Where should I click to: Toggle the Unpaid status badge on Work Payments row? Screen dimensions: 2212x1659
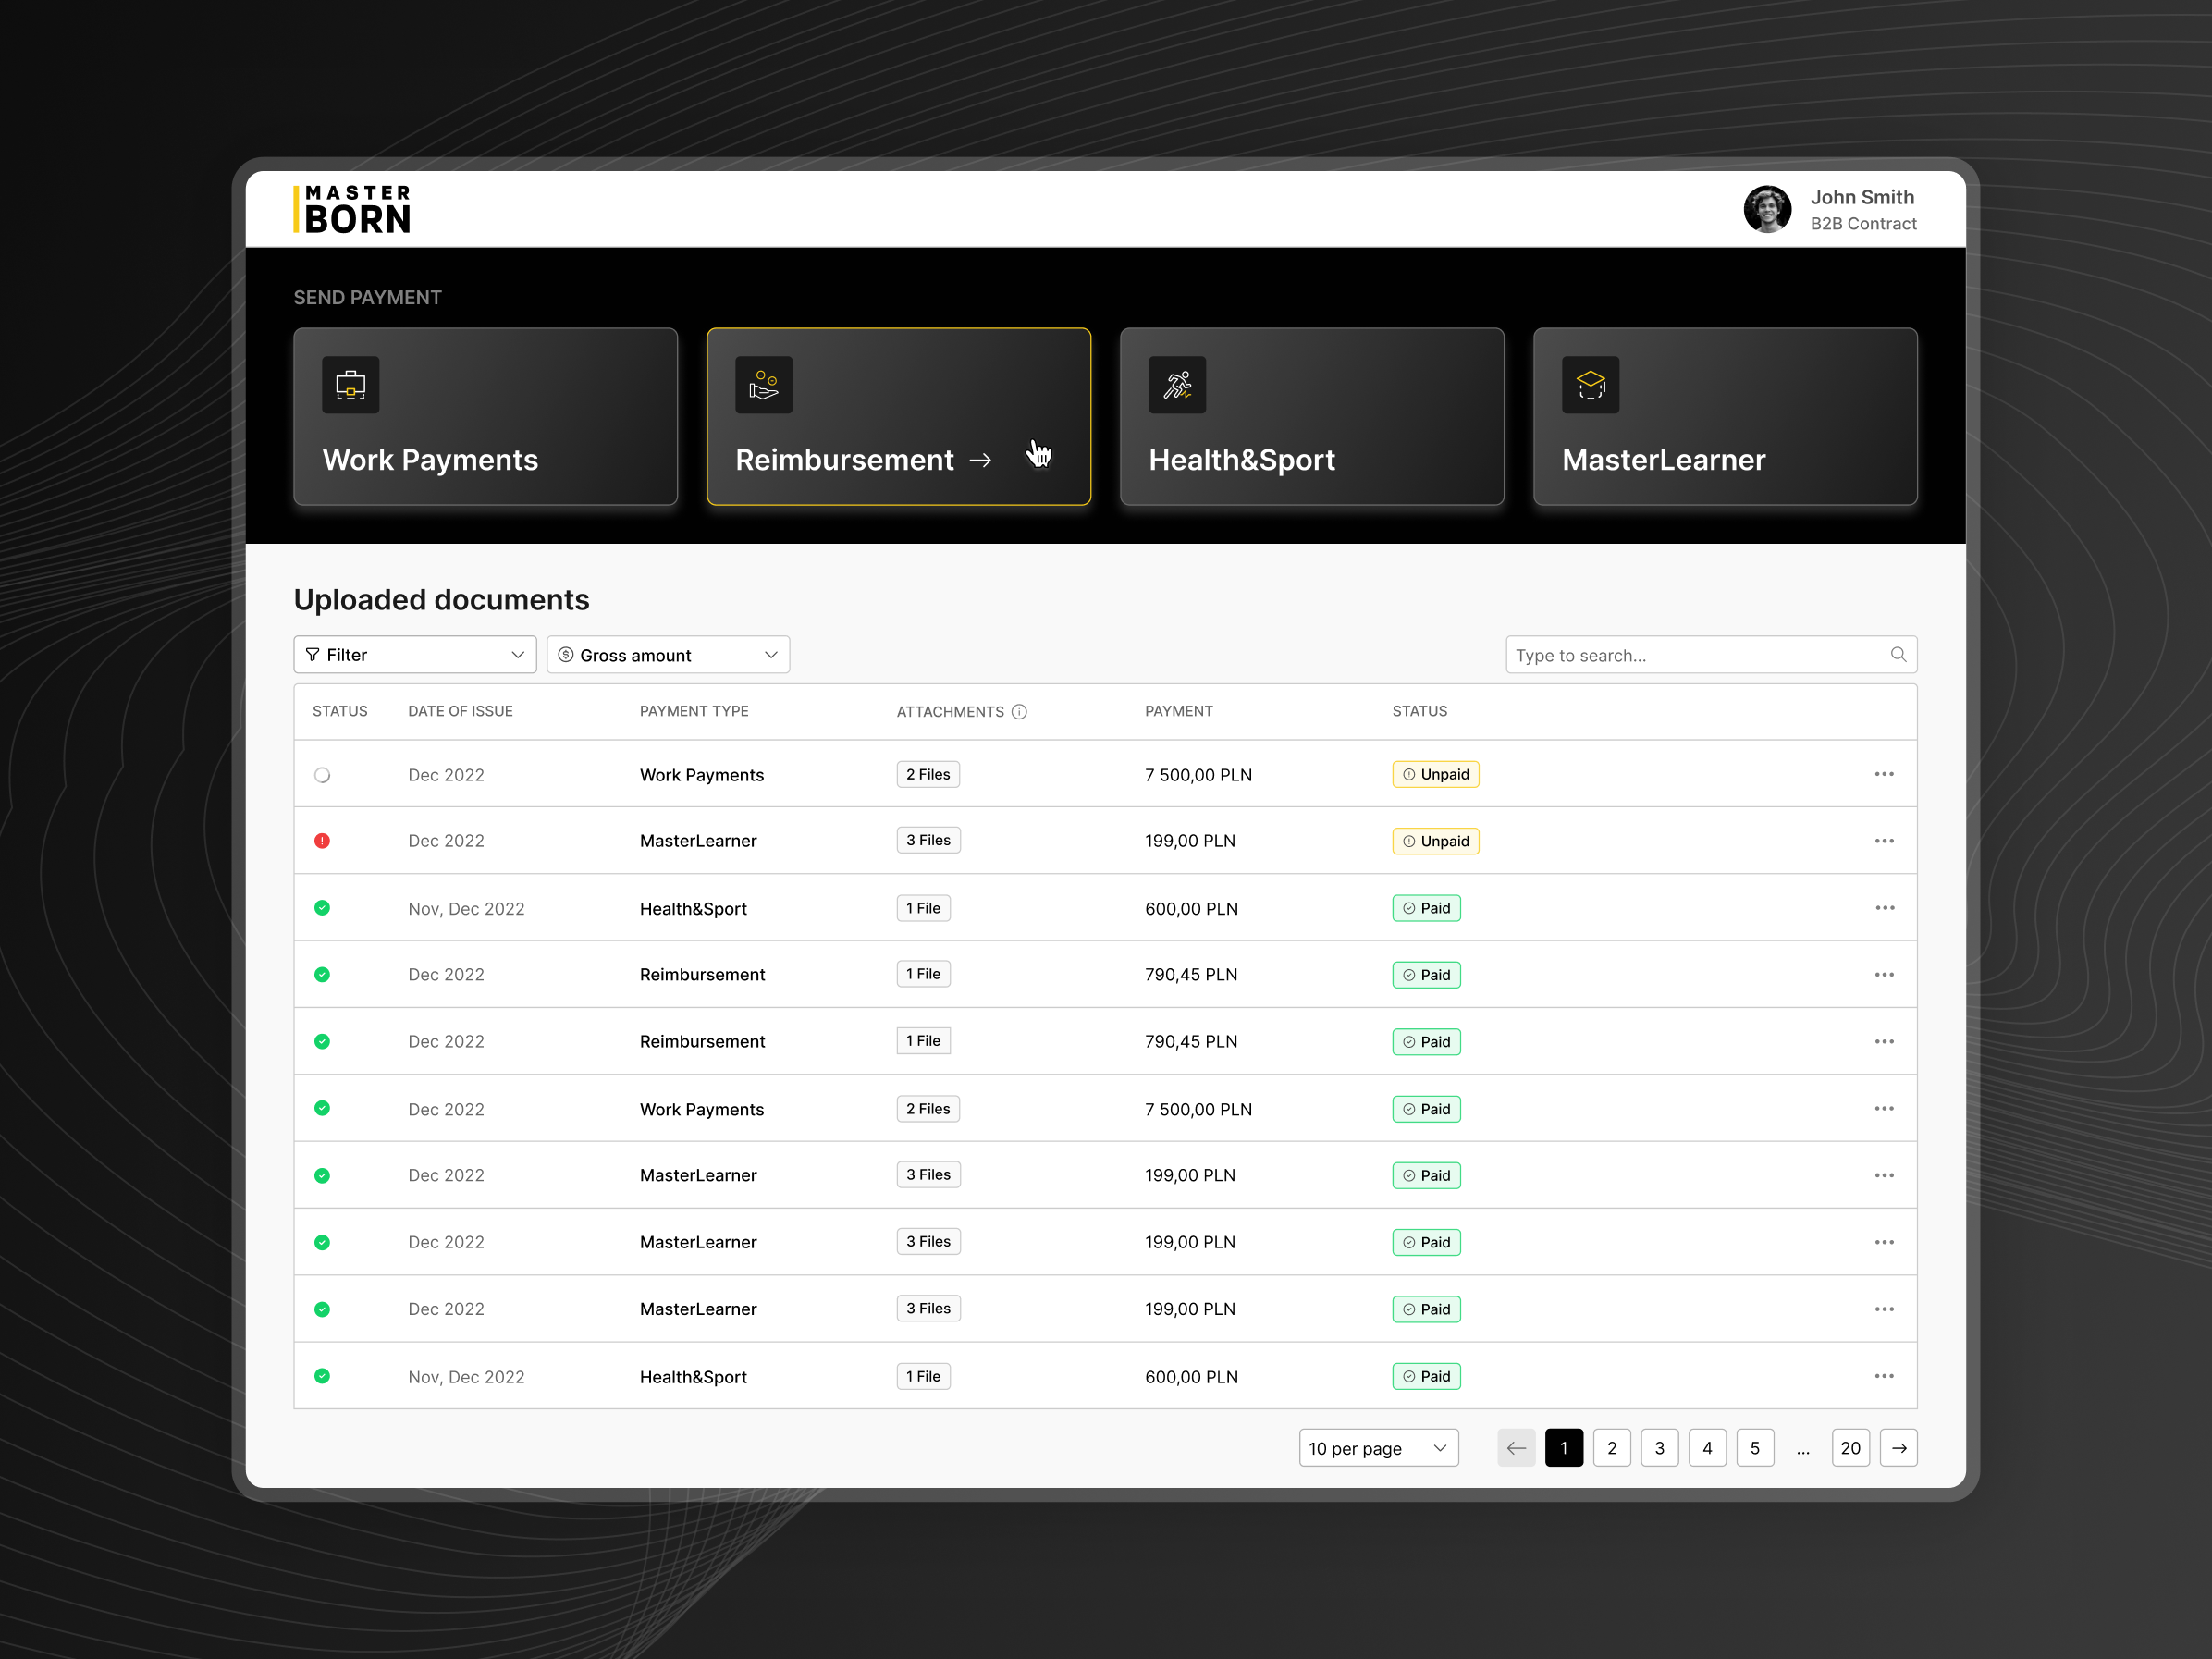[1435, 773]
